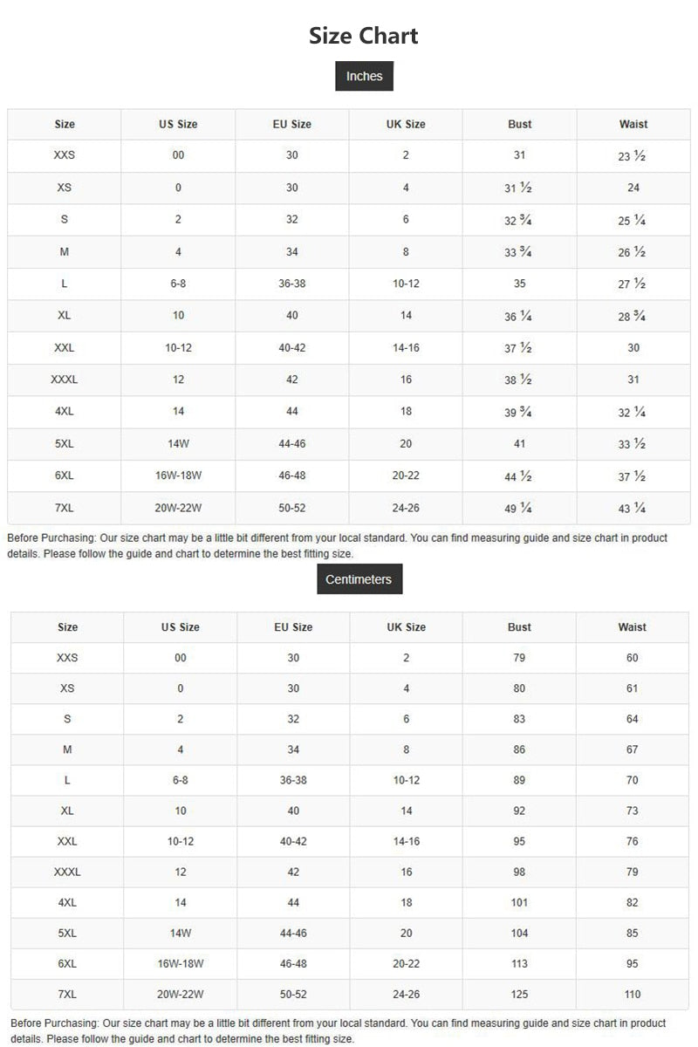This screenshot has height=1047, width=698.
Task: Select the XXS size cell in the inches table
Action: tap(64, 155)
